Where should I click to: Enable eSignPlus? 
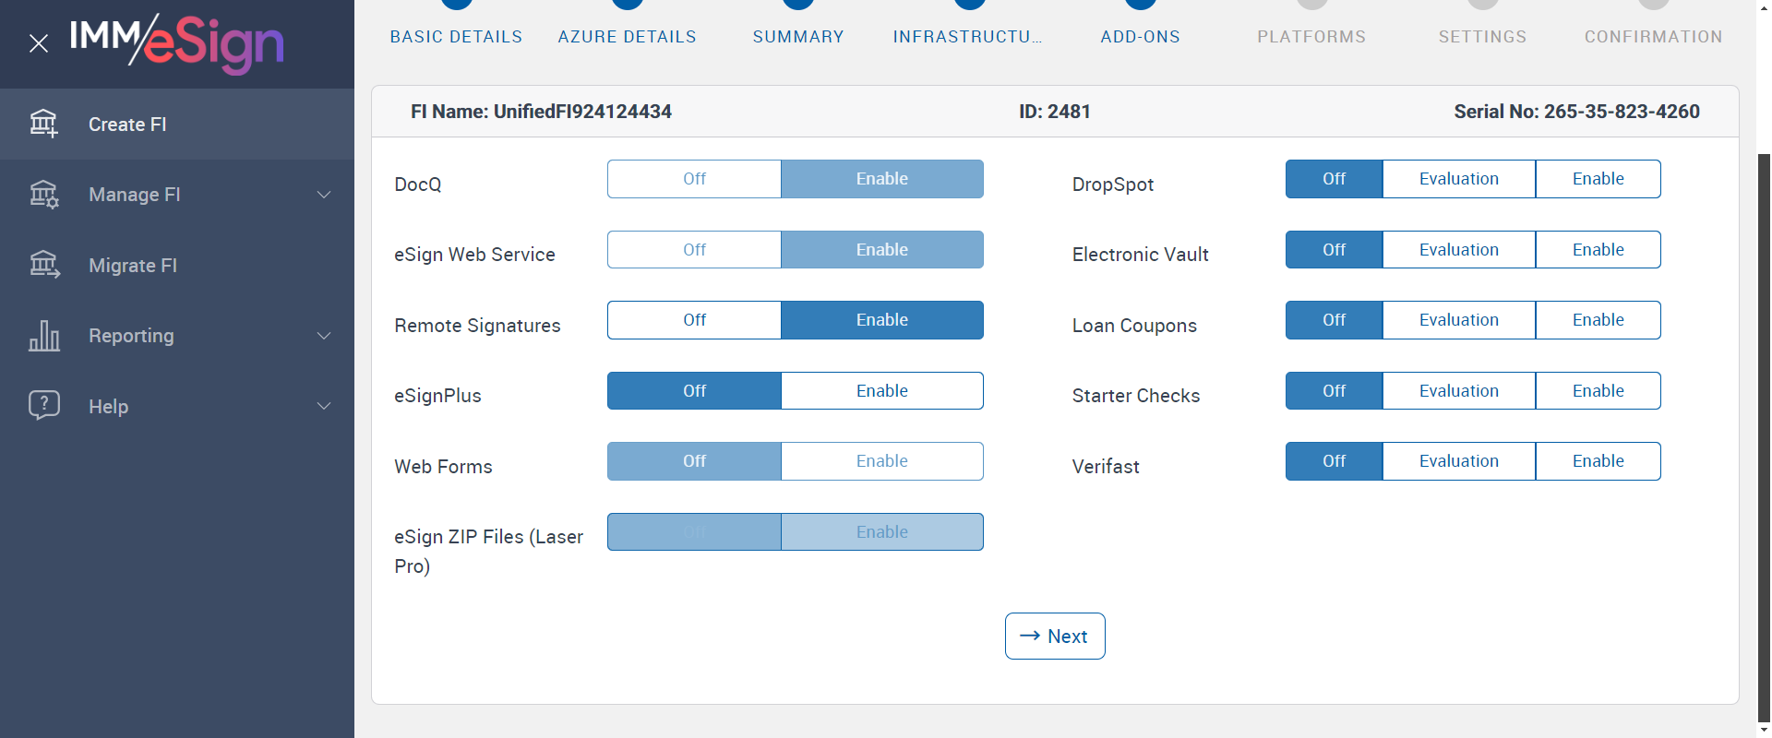tap(882, 391)
